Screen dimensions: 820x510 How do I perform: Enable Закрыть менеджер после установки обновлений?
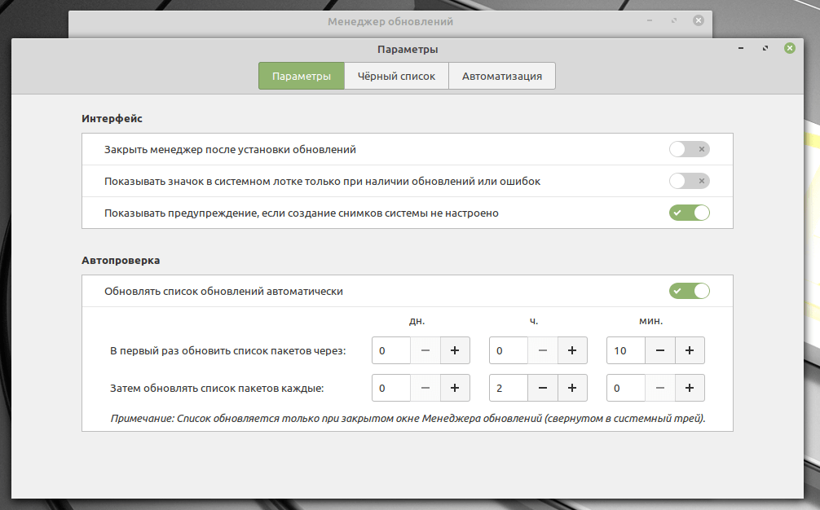[x=689, y=150]
